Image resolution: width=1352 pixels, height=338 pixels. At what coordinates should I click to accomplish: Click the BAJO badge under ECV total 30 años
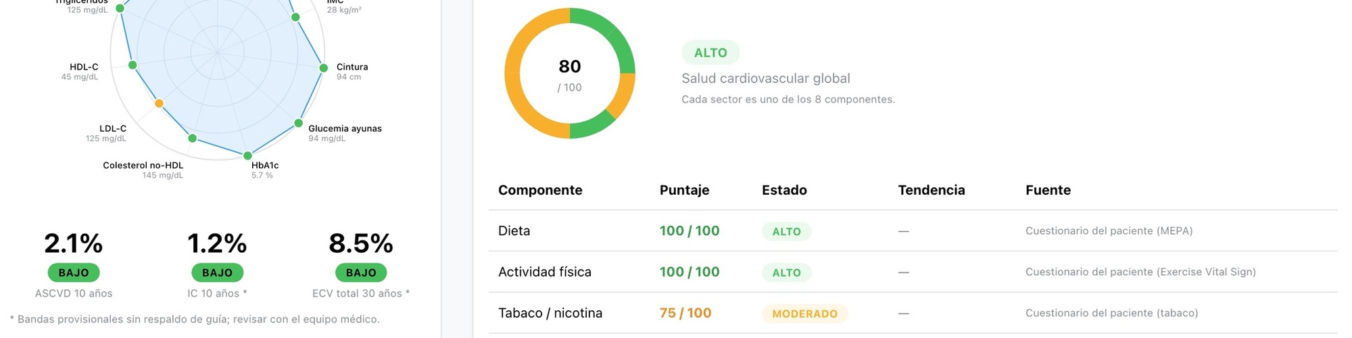coord(361,272)
